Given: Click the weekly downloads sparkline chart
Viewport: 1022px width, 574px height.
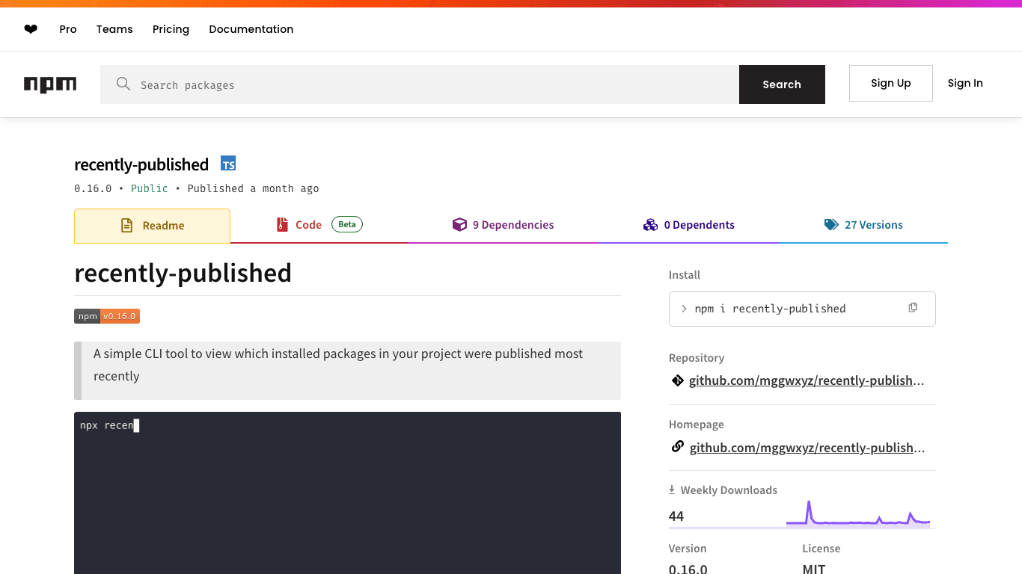Looking at the screenshot, I should (x=857, y=514).
